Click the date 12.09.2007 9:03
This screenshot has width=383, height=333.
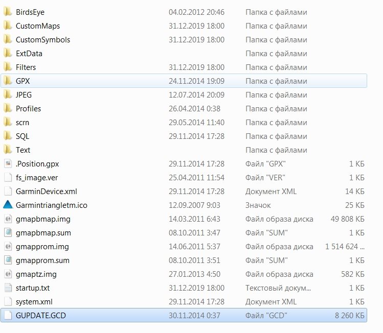194,205
